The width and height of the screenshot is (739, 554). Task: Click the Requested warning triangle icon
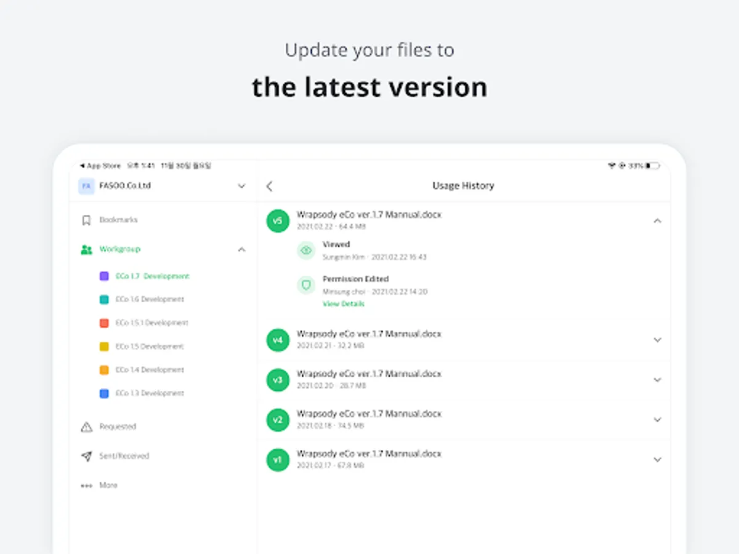click(87, 427)
